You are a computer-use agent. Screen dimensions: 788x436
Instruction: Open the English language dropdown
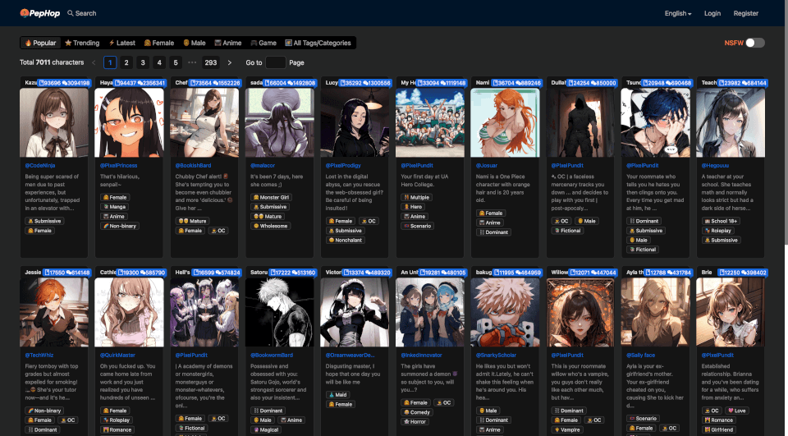click(x=678, y=14)
